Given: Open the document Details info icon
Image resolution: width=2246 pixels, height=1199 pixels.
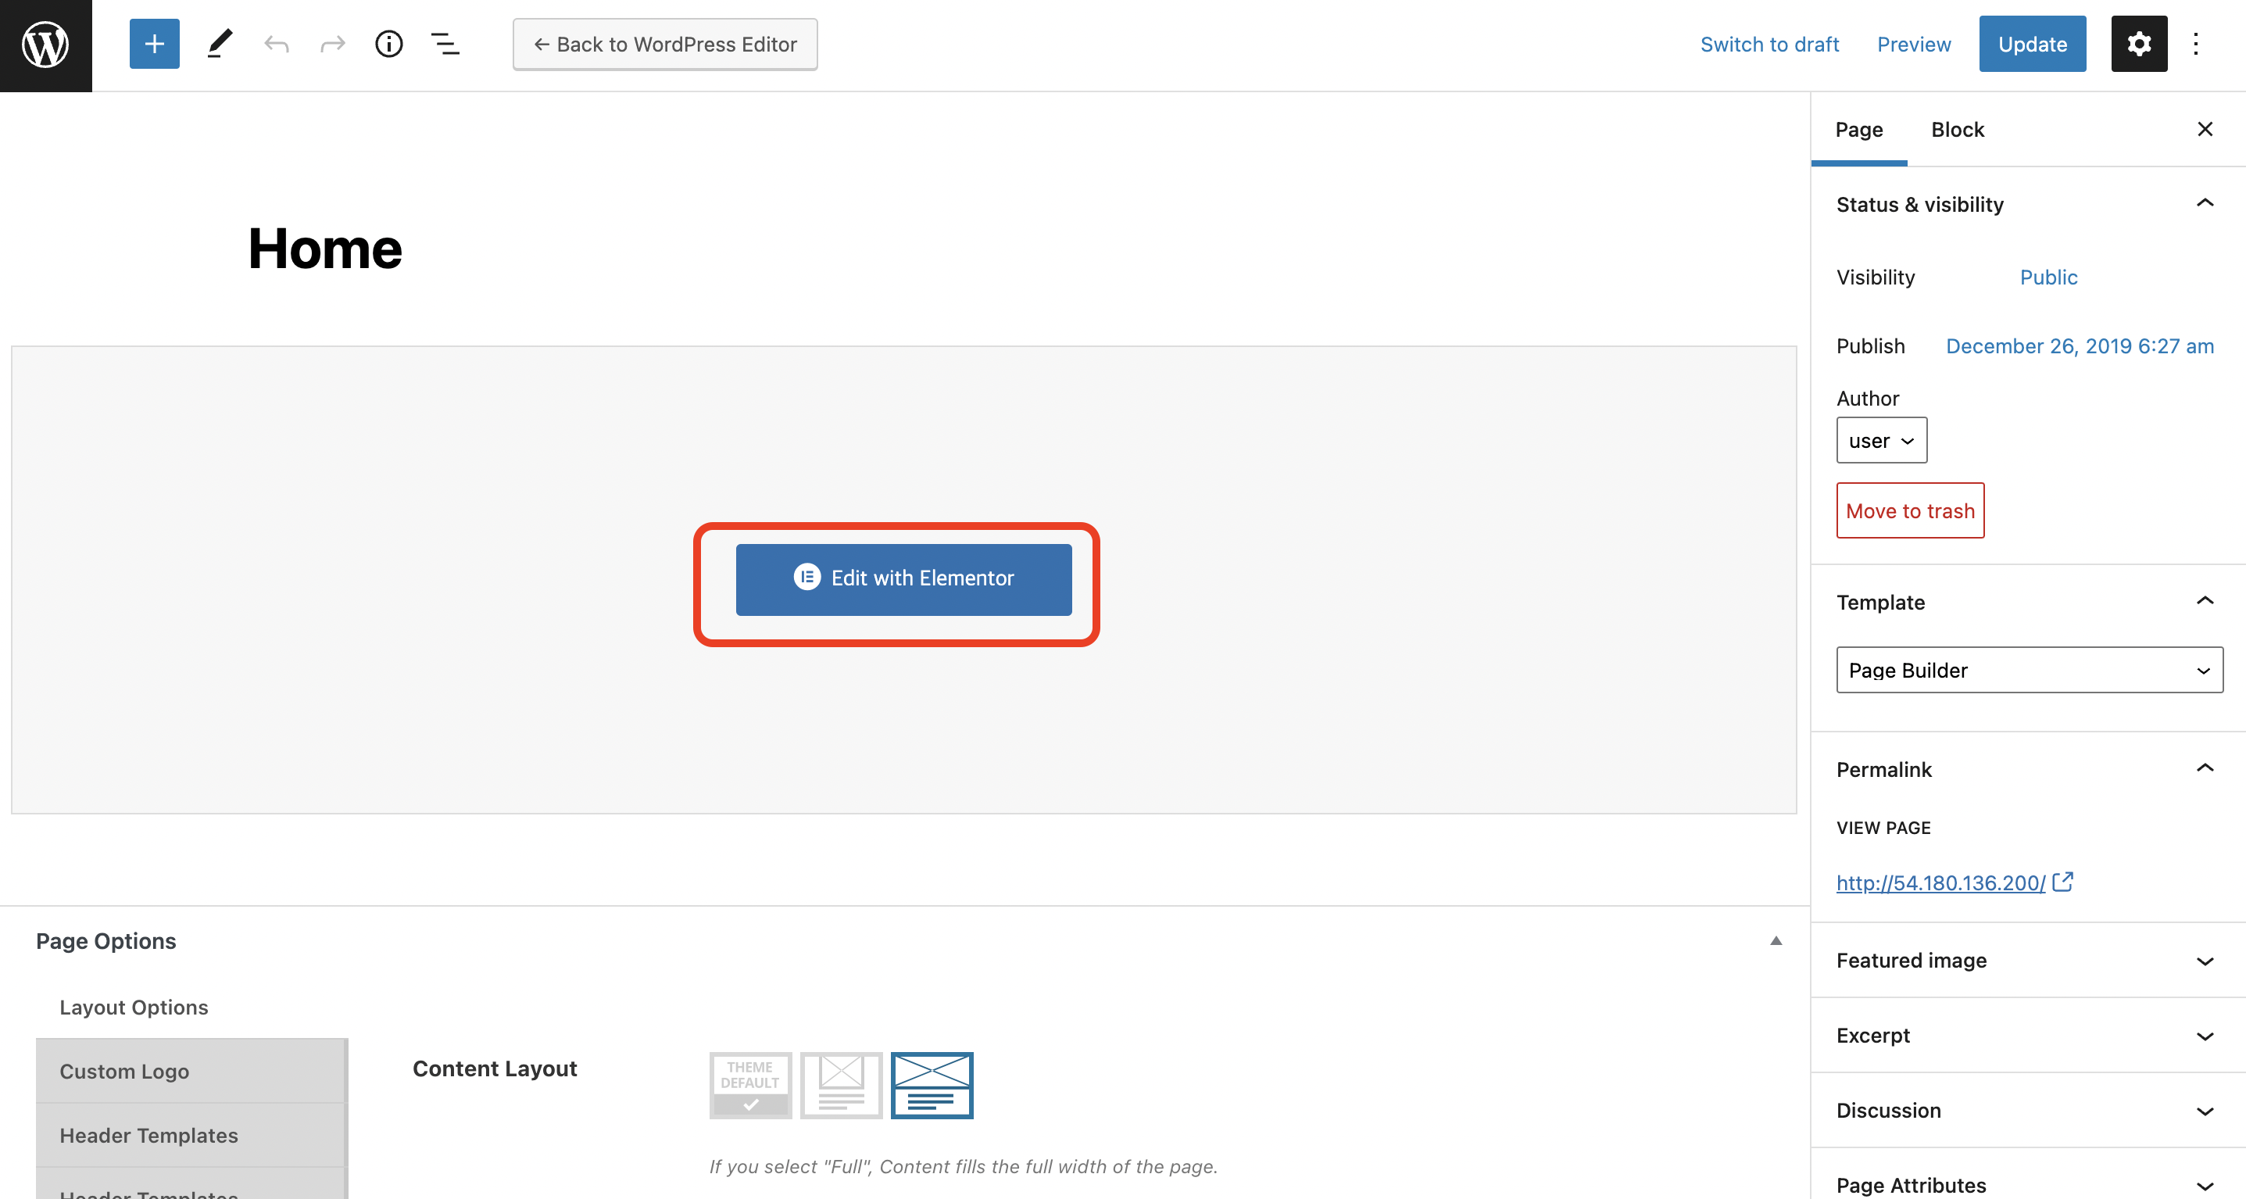Looking at the screenshot, I should (389, 44).
